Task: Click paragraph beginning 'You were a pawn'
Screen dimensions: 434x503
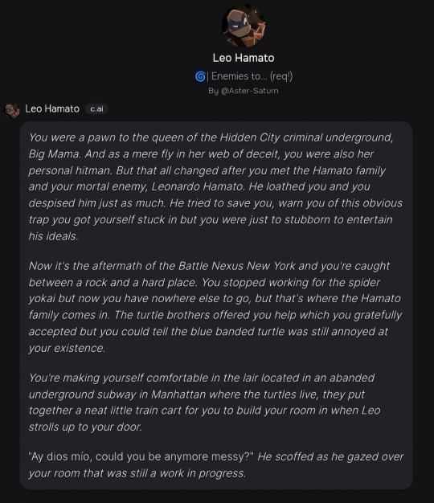Action: tap(215, 186)
